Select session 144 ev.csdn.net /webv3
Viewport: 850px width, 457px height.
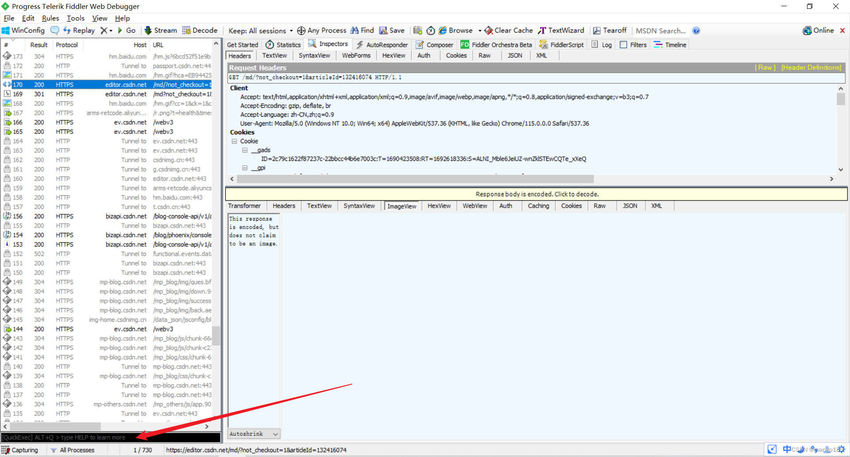coord(107,329)
